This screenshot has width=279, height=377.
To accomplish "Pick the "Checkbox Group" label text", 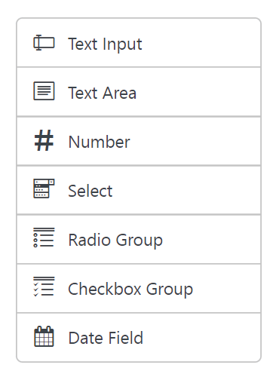I will [130, 289].
